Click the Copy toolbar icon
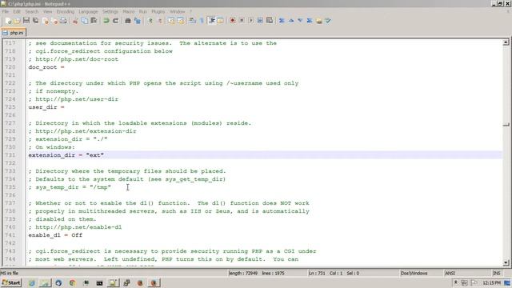This screenshot has width=512, height=288. point(85,21)
